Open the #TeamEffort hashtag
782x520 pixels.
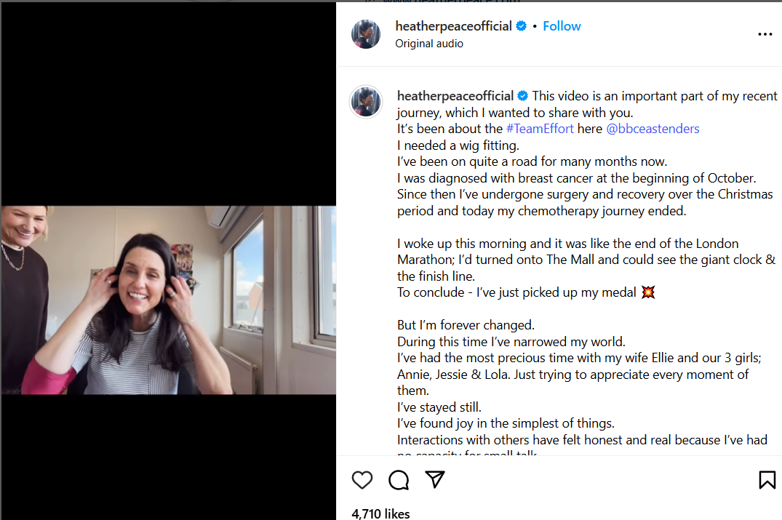point(540,128)
